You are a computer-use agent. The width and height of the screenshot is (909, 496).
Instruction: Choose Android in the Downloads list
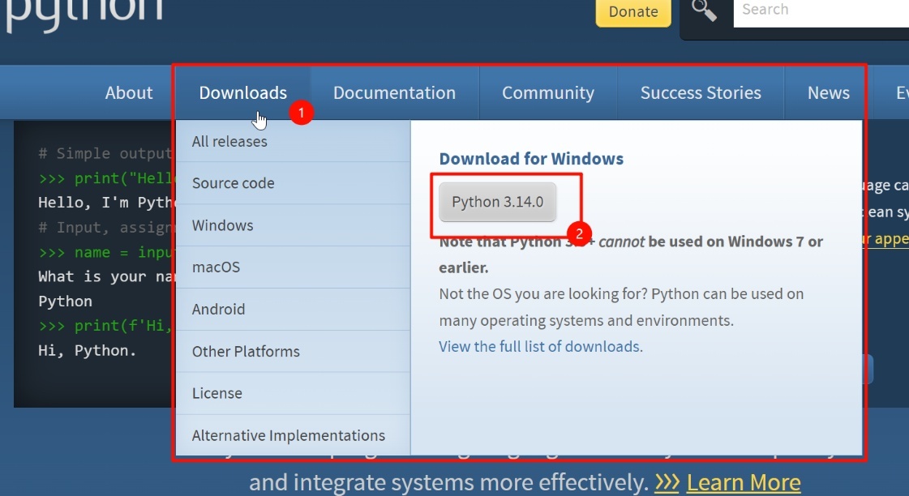[293, 310]
